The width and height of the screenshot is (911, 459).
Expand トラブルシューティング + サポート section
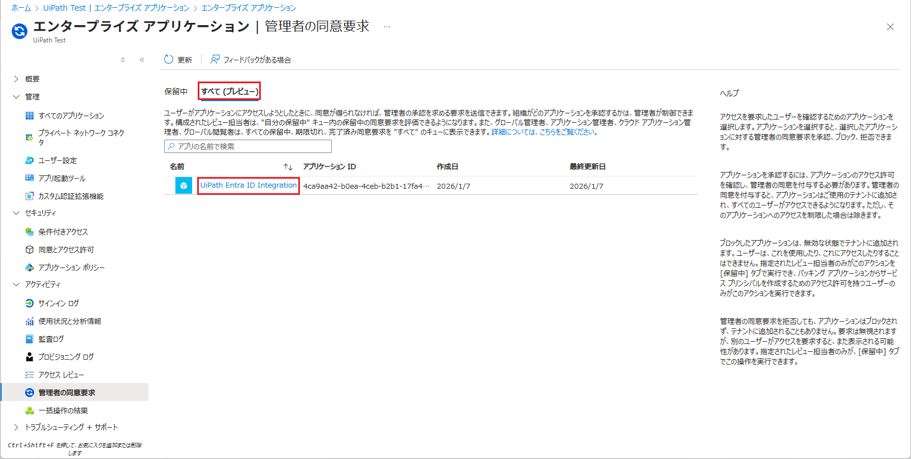click(16, 427)
